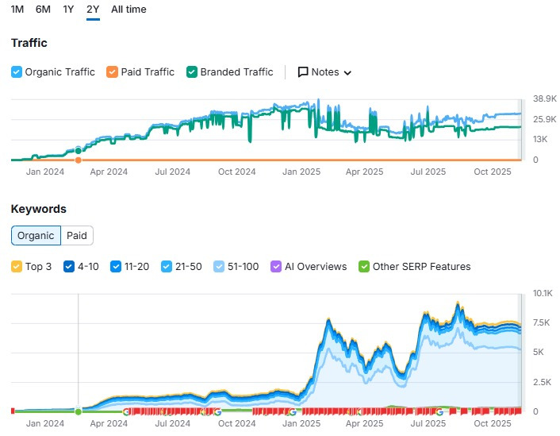Image resolution: width=560 pixels, height=436 pixels.
Task: Click the Google update icon near April 2024
Action: point(126,411)
